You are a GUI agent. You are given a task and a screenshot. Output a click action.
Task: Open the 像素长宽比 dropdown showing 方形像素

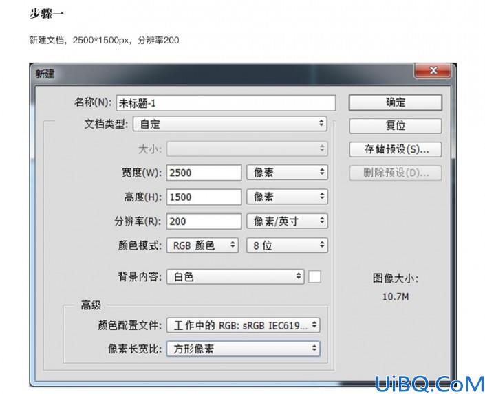coord(243,349)
